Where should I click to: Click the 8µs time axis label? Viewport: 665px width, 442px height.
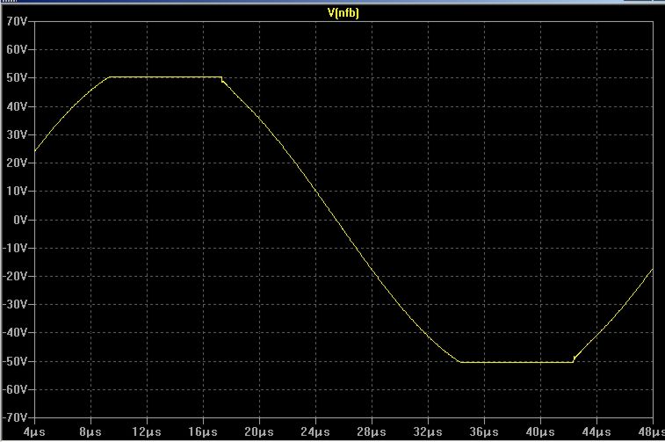90,432
